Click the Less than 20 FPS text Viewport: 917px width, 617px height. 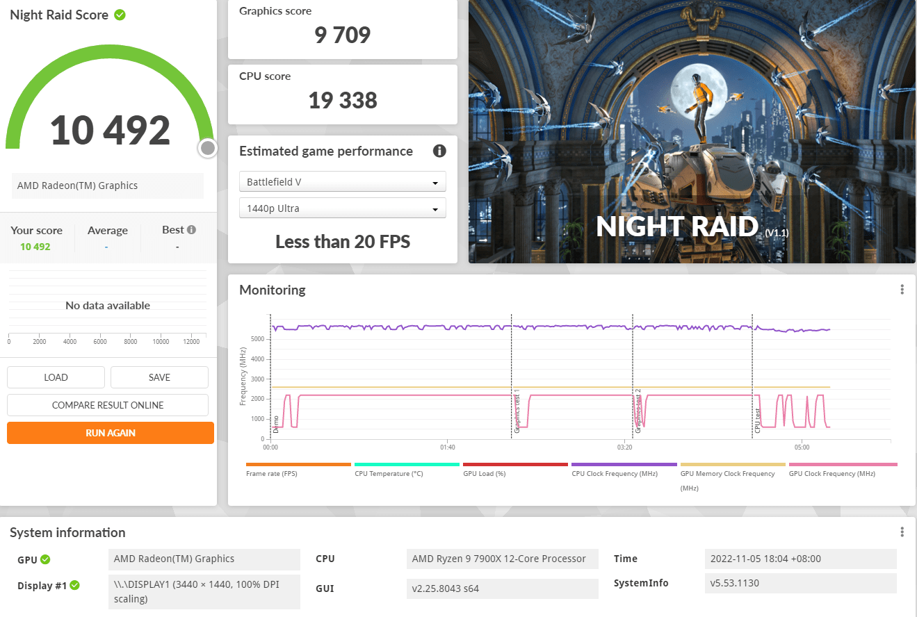pos(343,242)
